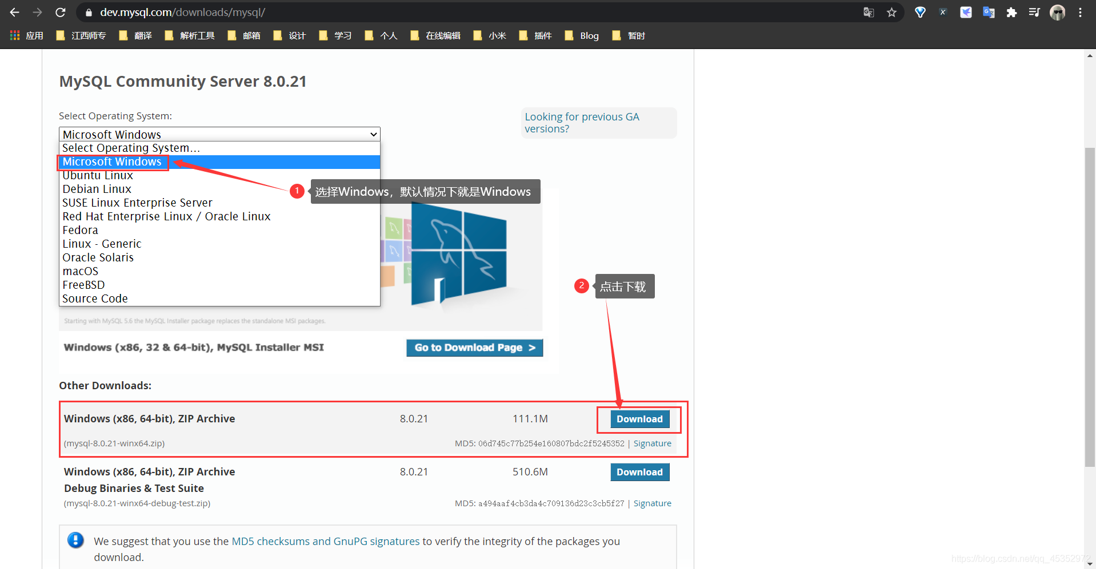
Task: Click the page vertical scrollbar thumb
Action: coord(1090,308)
